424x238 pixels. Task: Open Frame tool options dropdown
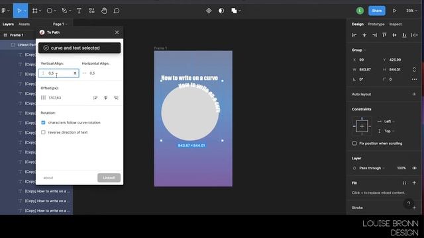click(40, 11)
